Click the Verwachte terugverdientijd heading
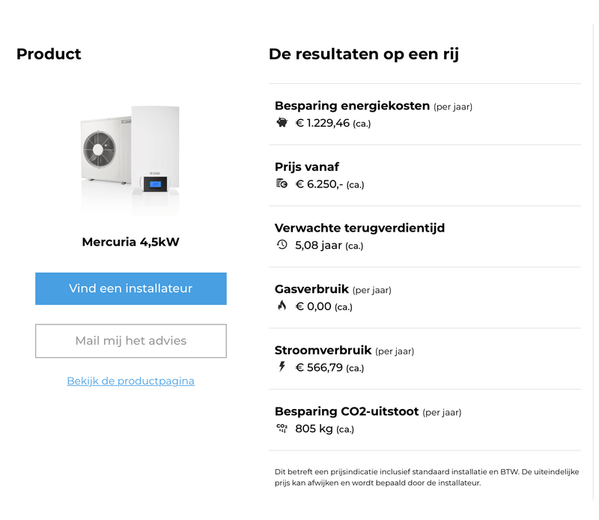This screenshot has width=599, height=520. (359, 228)
